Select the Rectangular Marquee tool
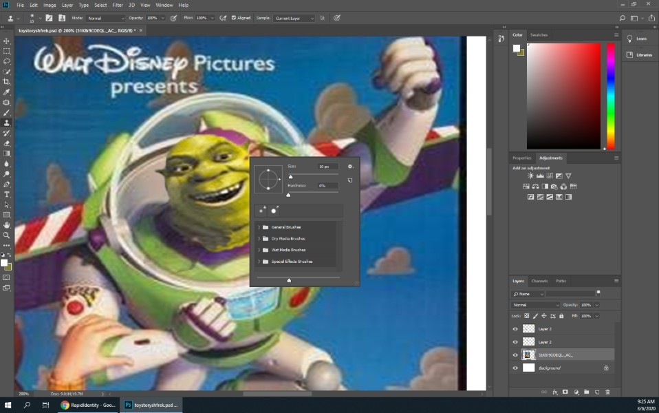This screenshot has height=413, width=659. (x=6, y=52)
